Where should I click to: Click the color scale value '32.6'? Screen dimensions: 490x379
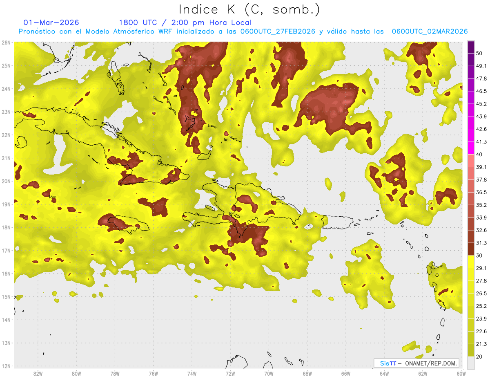point(481,230)
